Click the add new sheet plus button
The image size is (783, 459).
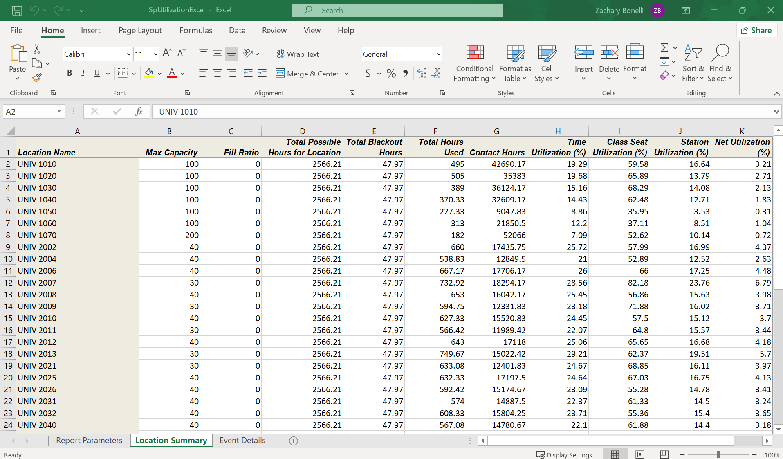tap(293, 441)
